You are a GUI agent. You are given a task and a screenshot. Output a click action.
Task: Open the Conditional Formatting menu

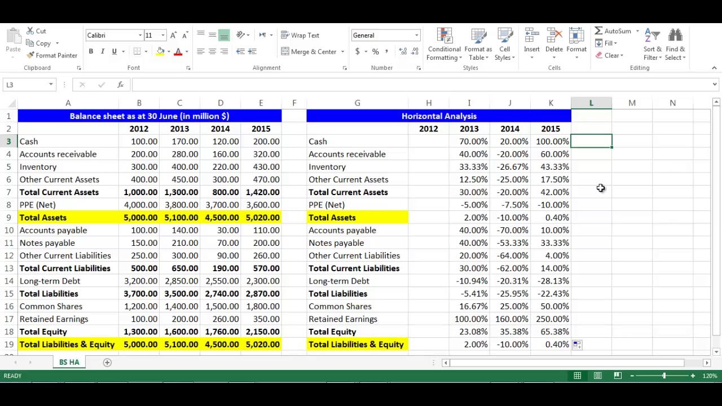[x=444, y=44]
